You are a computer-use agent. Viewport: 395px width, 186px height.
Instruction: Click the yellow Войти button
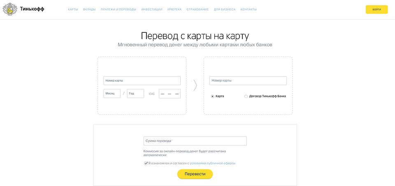pos(376,9)
